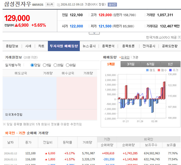Switch to the 시세 tab
The height and width of the screenshot is (165, 181).
28,46
